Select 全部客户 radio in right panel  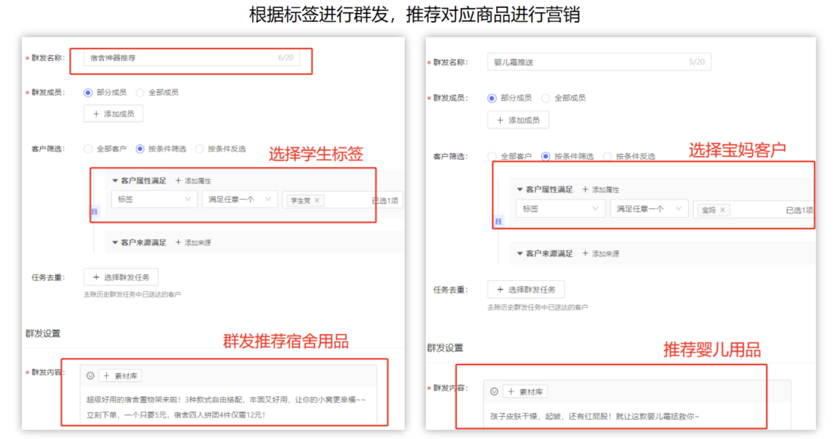[x=492, y=156]
